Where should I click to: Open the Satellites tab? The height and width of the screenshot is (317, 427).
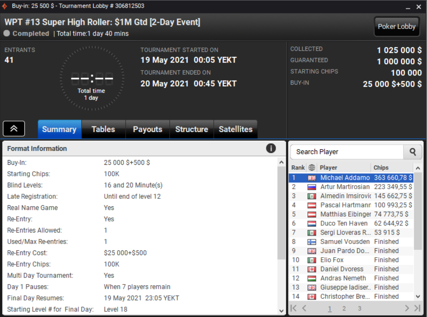[x=235, y=129]
